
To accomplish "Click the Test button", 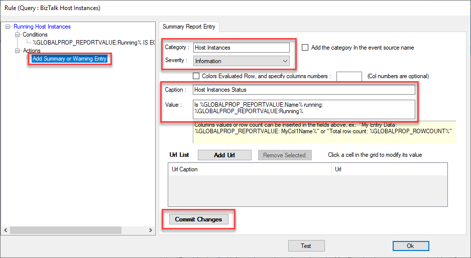I will (306, 245).
